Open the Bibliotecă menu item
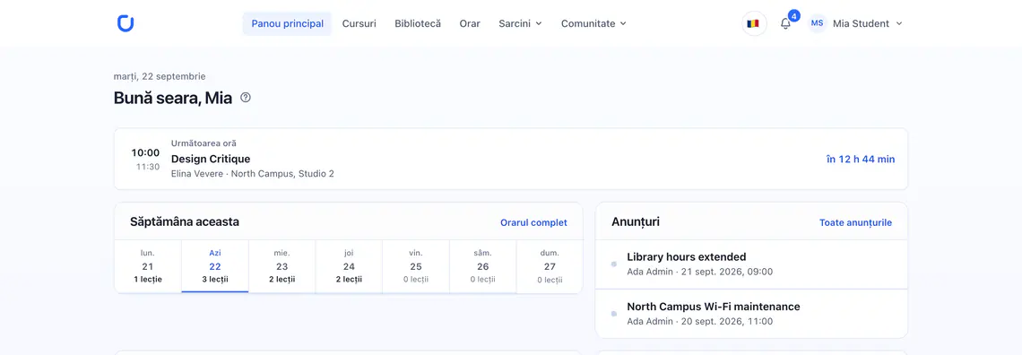This screenshot has width=1022, height=355. [418, 23]
